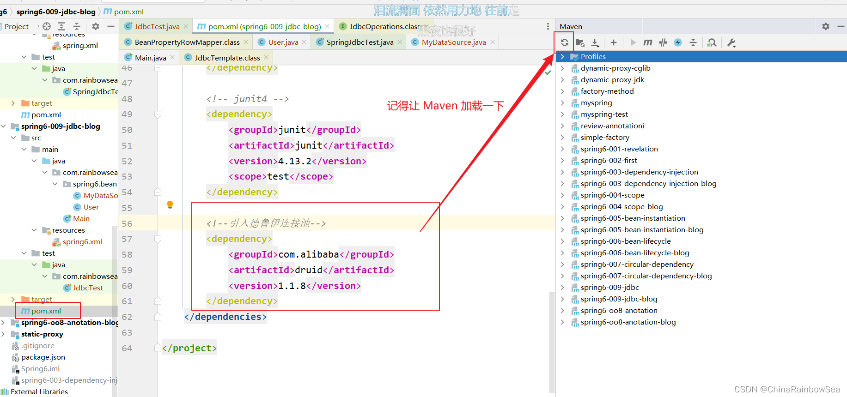Viewport: 847px width, 397px height.
Task: Toggle Skip Tests mode lightning icon
Action: 678,42
